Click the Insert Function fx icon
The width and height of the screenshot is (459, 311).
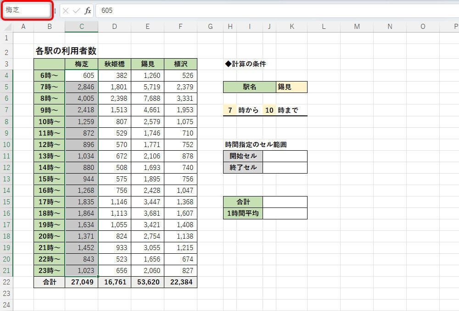click(x=88, y=11)
